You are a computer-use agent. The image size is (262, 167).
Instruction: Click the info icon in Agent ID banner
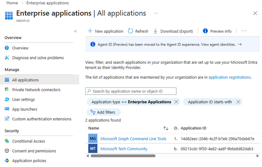click(93, 44)
